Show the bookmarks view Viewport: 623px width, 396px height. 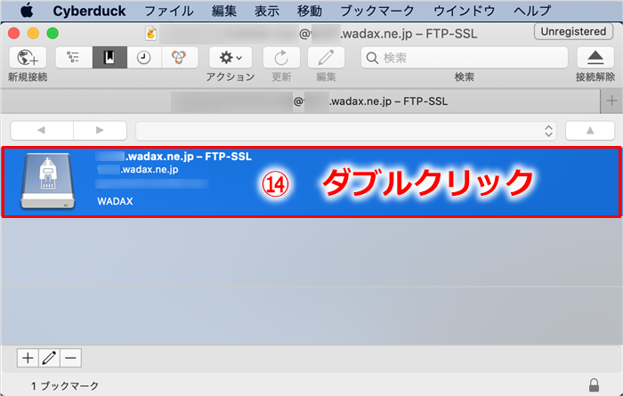109,58
